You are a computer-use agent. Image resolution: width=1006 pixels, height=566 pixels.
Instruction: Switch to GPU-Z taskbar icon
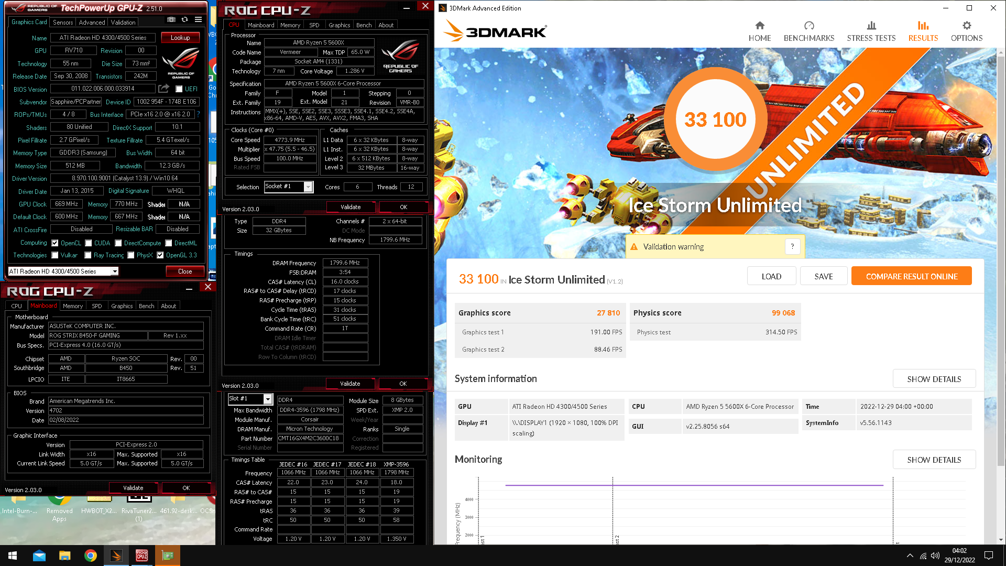tap(167, 556)
